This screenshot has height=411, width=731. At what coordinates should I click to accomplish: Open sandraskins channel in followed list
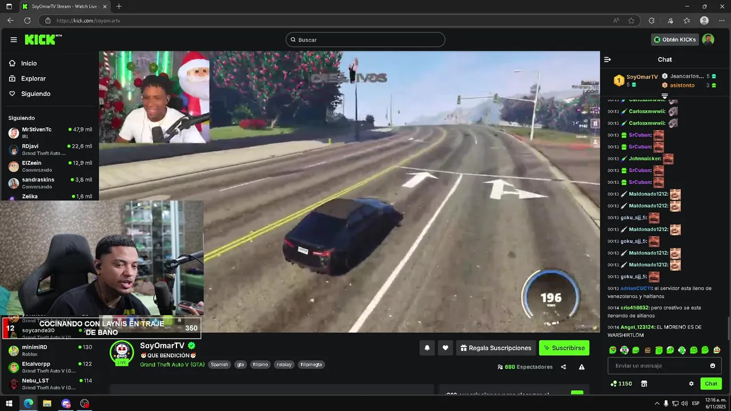[50, 183]
